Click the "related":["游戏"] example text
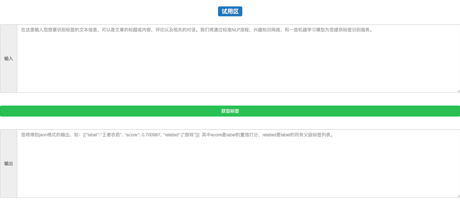Image resolution: width=460 pixels, height=209 pixels. click(x=181, y=135)
